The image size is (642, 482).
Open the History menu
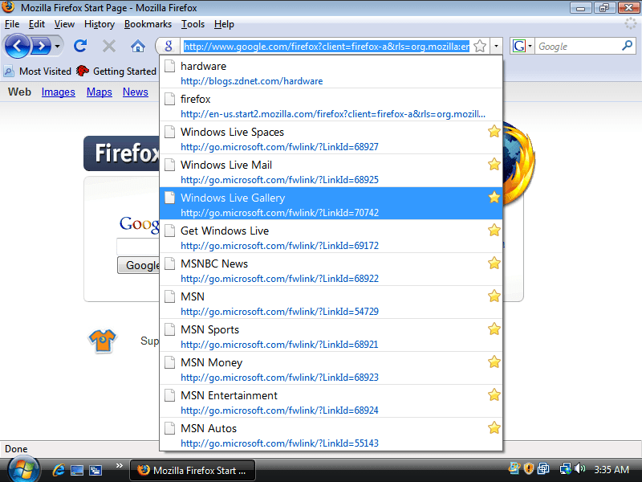pyautogui.click(x=99, y=24)
